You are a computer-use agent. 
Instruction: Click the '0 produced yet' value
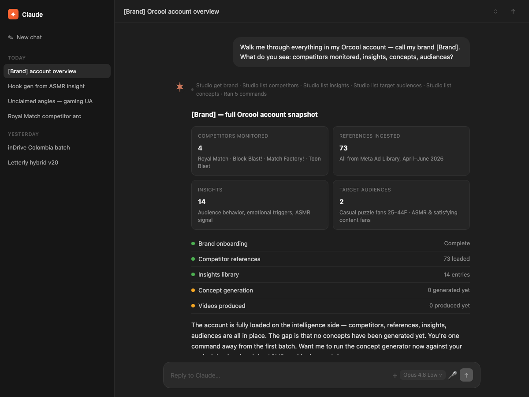[x=450, y=306]
